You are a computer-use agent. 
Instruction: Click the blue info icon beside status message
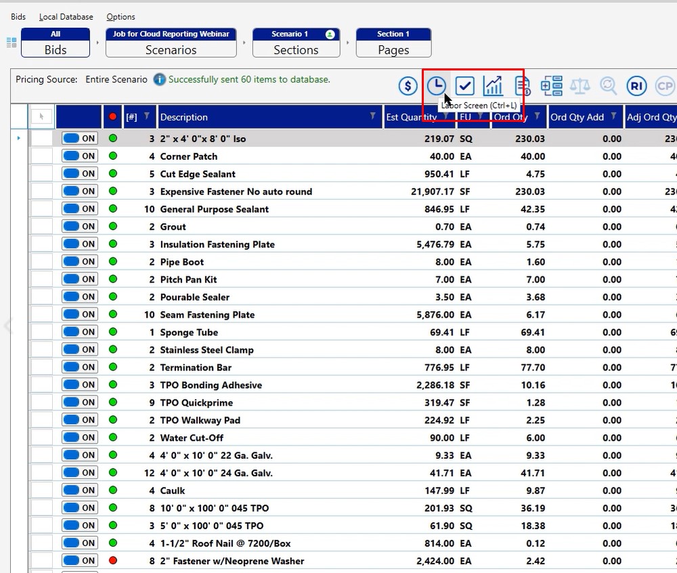pyautogui.click(x=159, y=80)
